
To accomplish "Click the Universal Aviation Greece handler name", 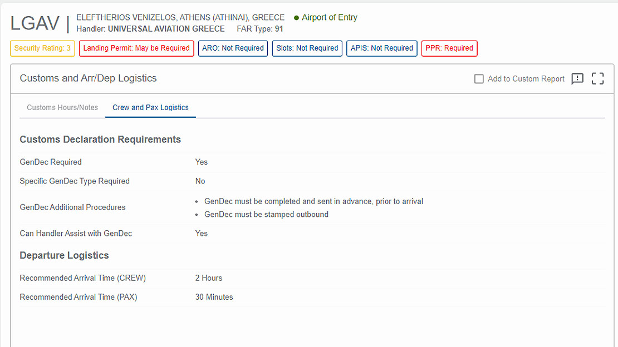I will pyautogui.click(x=166, y=29).
